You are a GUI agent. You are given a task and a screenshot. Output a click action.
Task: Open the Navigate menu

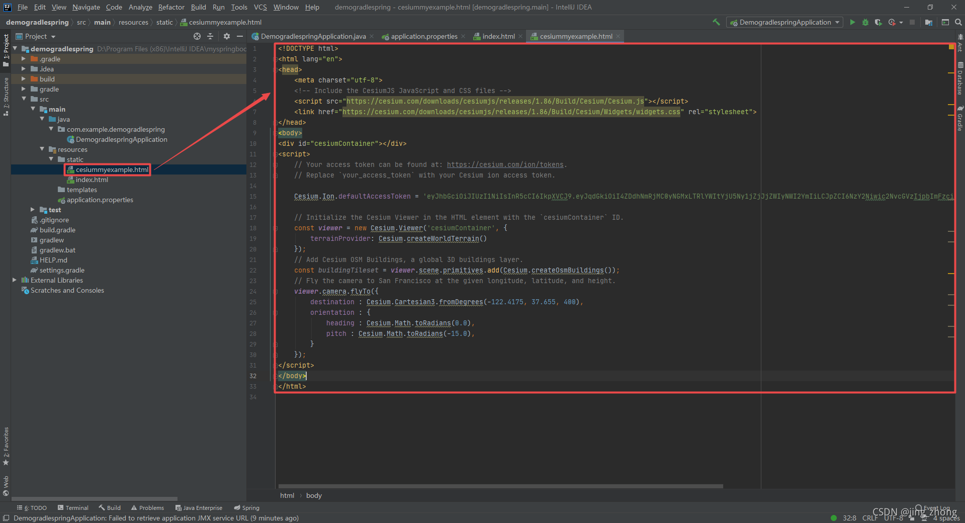click(86, 7)
